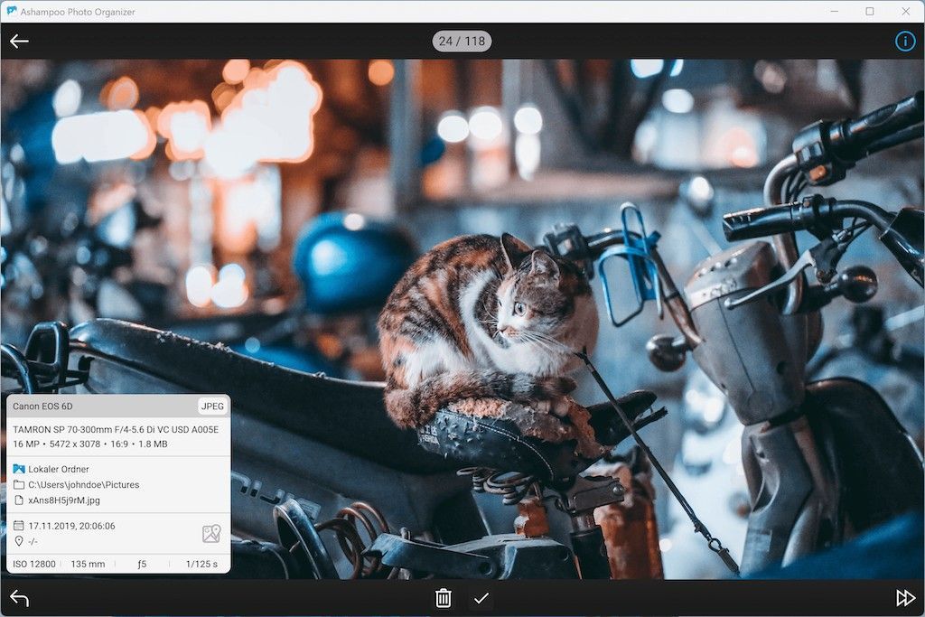Undo the last action with curved arrow

[19, 598]
